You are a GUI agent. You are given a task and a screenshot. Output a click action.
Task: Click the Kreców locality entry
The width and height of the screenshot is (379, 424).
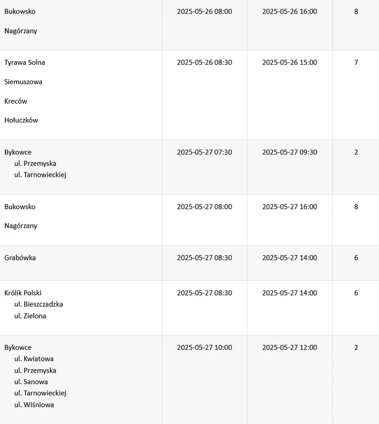pos(16,101)
